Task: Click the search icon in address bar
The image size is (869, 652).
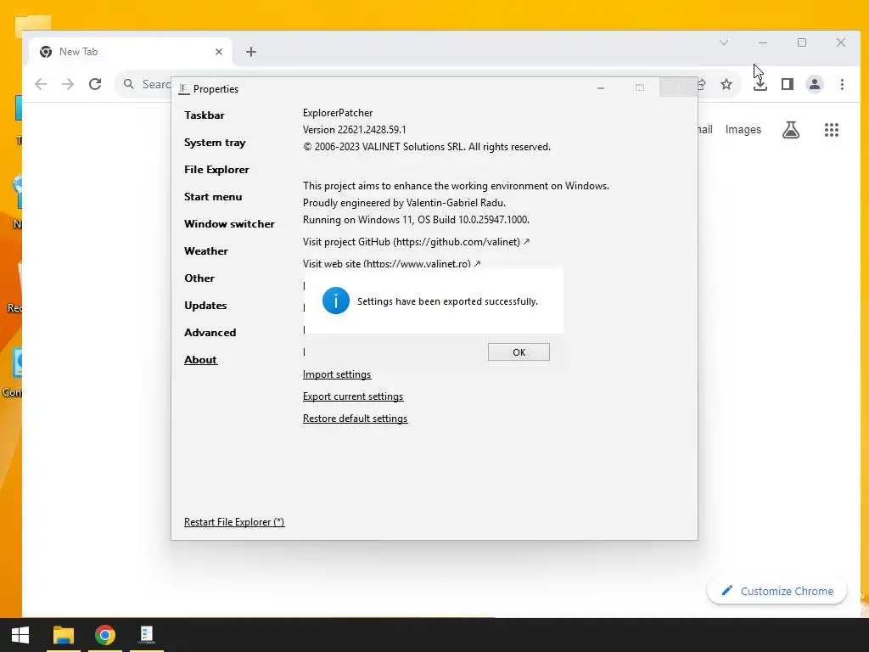Action: pos(129,84)
